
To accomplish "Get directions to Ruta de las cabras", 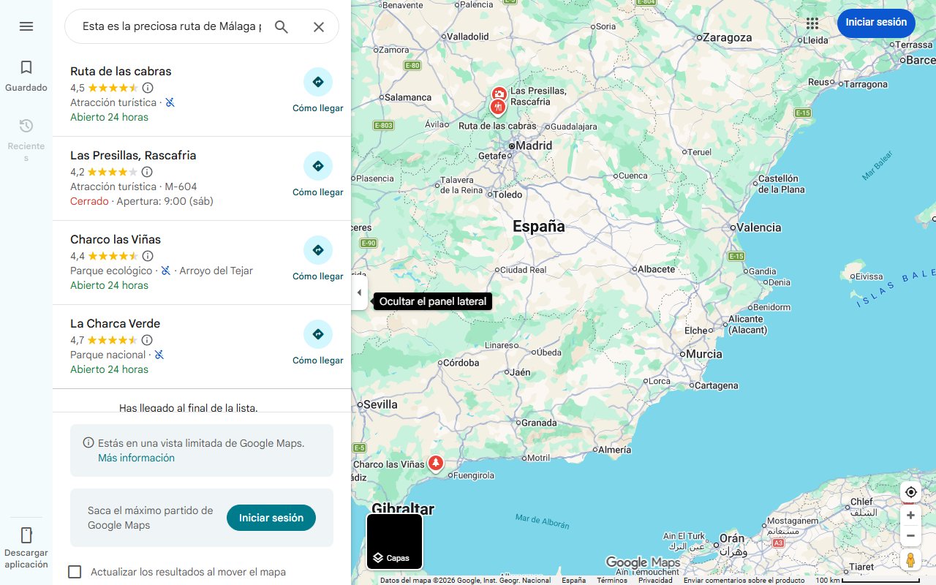I will pos(317,82).
